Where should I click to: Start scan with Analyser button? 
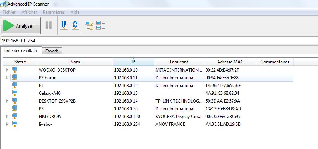(21, 25)
